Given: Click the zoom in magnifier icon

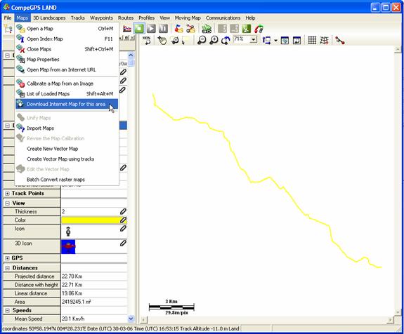Looking at the screenshot, I should (214, 40).
